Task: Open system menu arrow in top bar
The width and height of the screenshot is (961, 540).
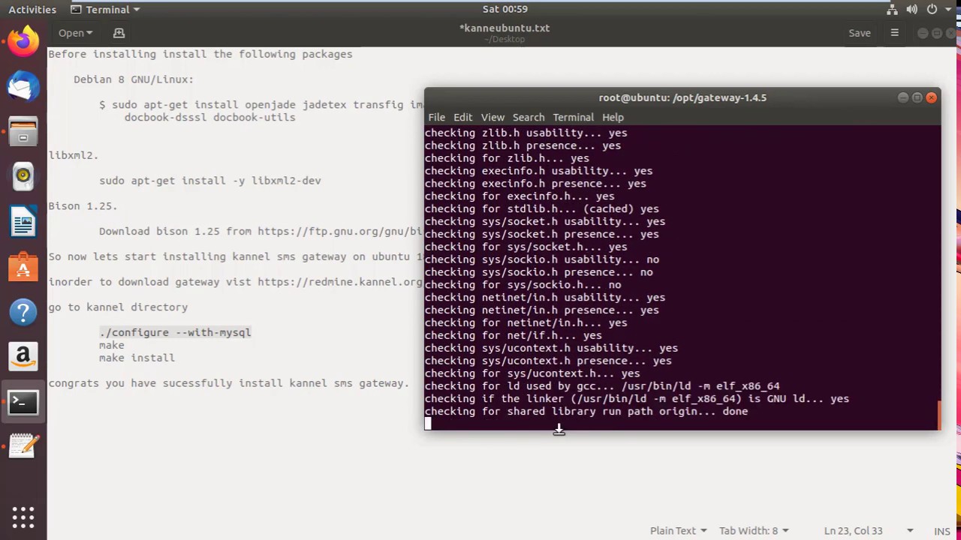Action: (x=949, y=9)
